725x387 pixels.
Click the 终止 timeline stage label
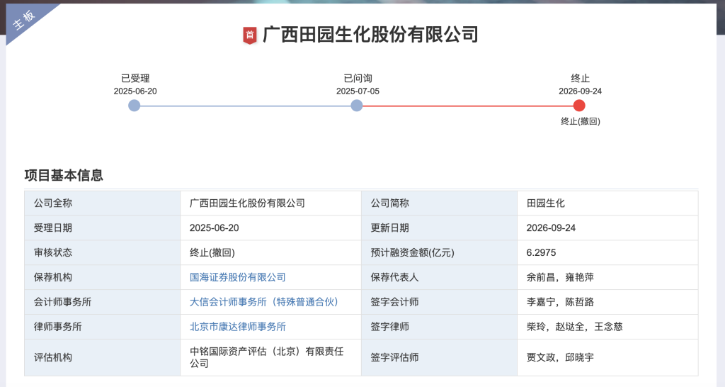[x=581, y=78]
